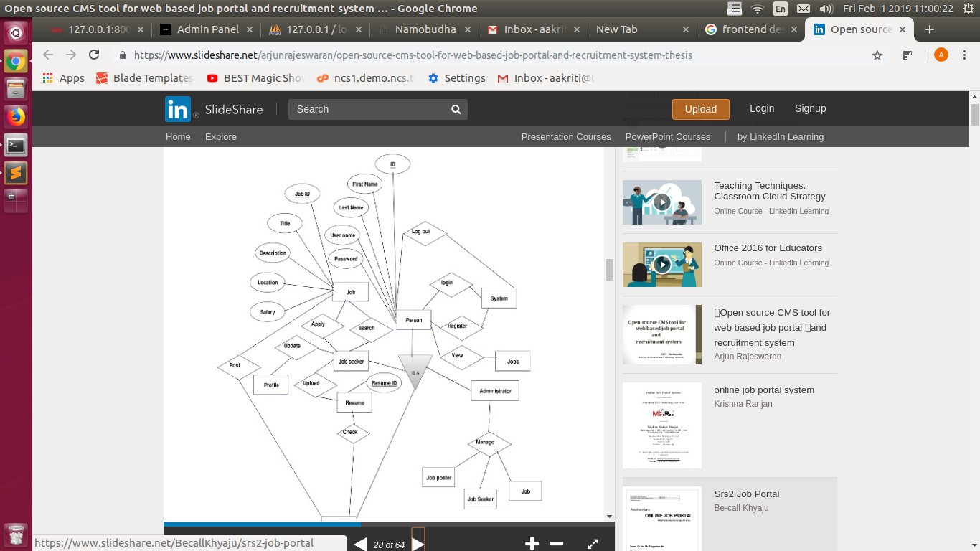This screenshot has width=980, height=551.
Task: Open the Settings bookmark
Action: [x=457, y=78]
